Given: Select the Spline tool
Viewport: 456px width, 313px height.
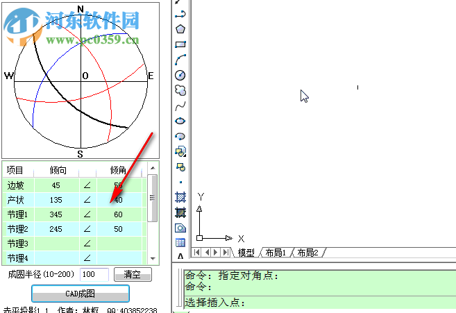Looking at the screenshot, I should coord(180,106).
